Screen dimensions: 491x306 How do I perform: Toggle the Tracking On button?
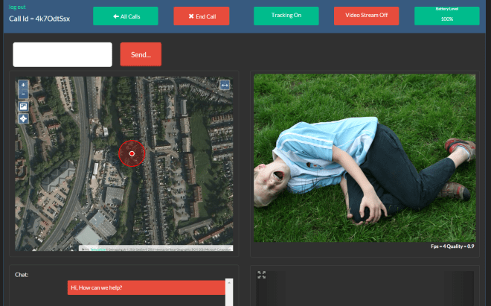(x=286, y=16)
